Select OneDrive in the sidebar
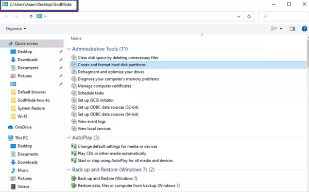Image resolution: width=309 pixels, height=192 pixels. tap(23, 127)
